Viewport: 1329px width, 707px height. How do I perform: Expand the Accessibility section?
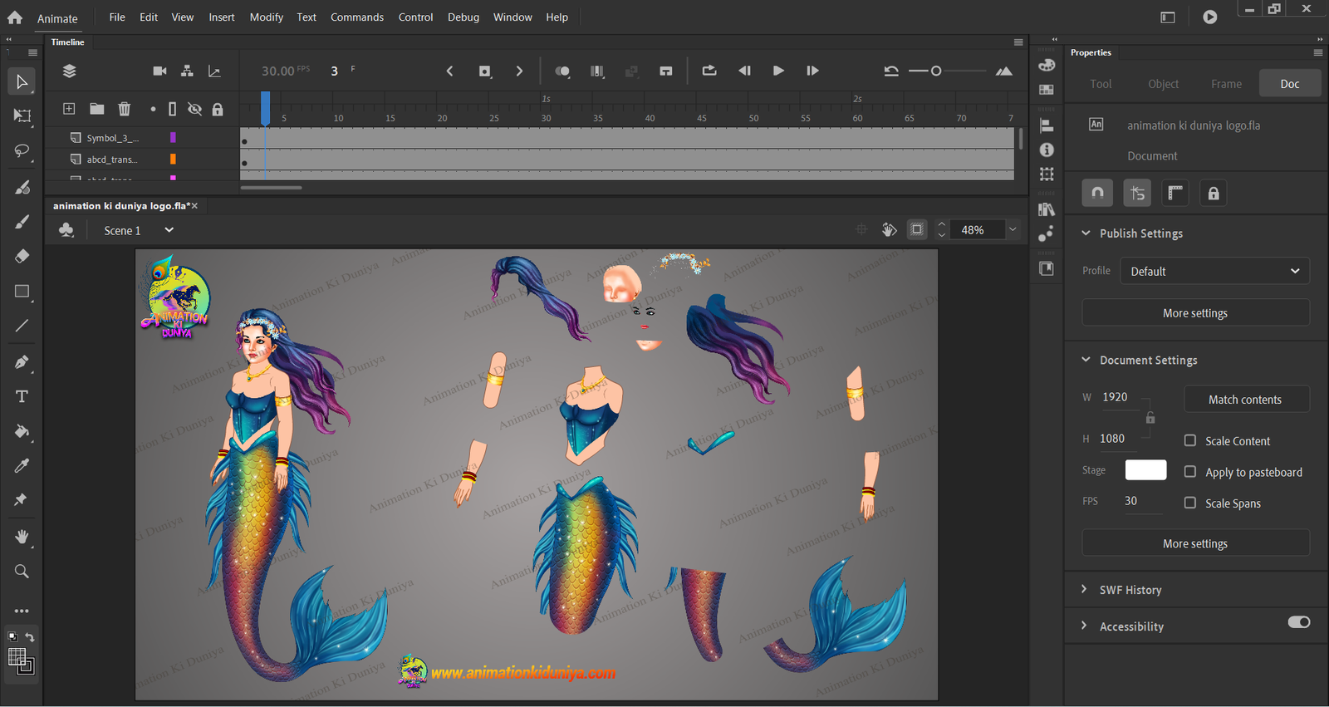coord(1084,626)
